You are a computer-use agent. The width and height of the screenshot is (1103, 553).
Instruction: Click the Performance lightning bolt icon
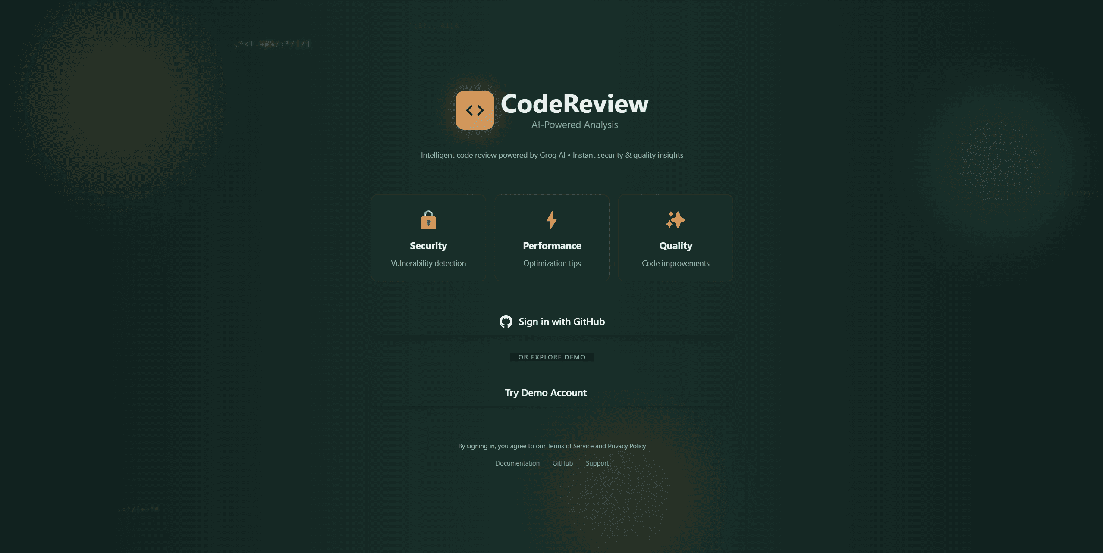tap(552, 220)
